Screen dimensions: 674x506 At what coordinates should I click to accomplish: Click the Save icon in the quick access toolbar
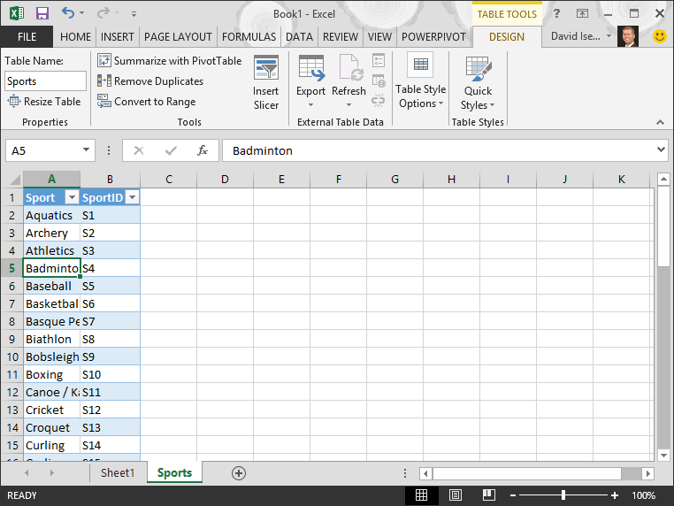[42, 13]
